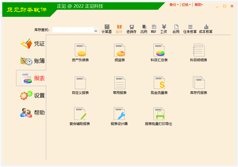Open 报表批量打印导出 batch print export
The height and width of the screenshot is (167, 238).
click(159, 117)
